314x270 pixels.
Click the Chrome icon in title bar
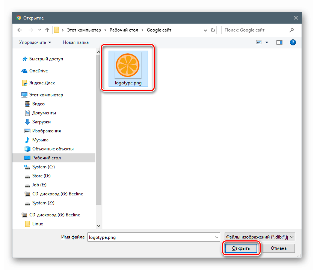coord(18,18)
